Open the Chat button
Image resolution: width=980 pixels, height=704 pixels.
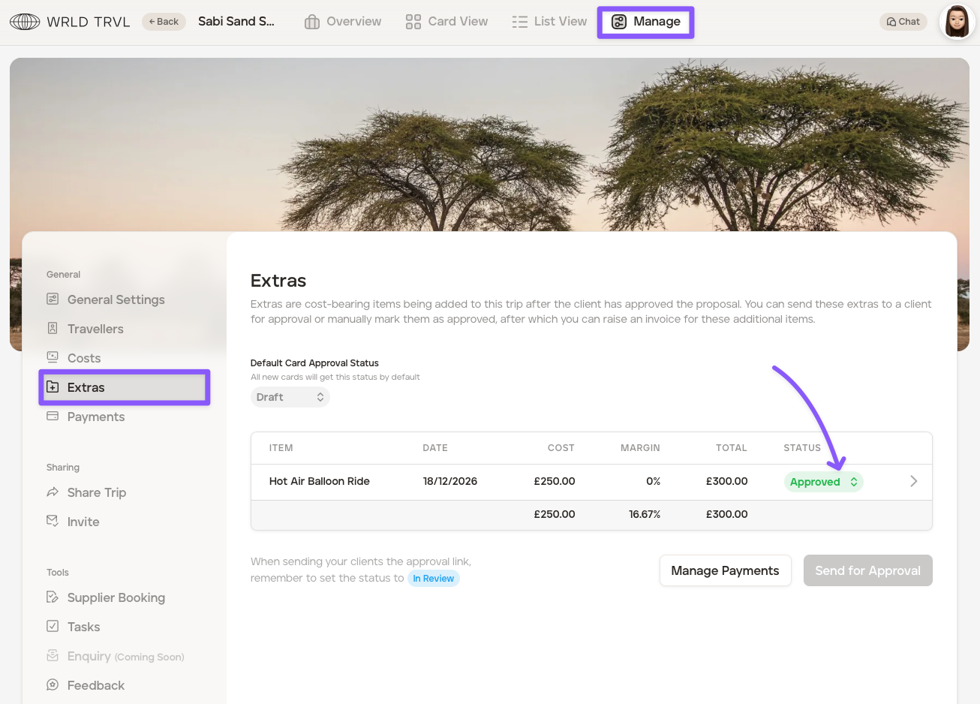[903, 22]
